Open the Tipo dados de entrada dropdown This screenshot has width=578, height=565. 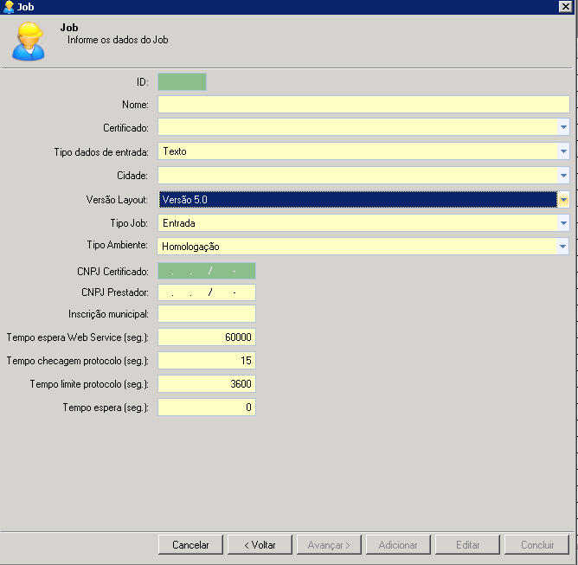(562, 151)
